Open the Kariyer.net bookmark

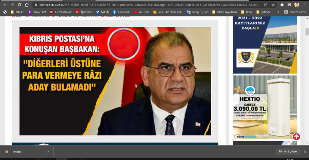point(37,12)
